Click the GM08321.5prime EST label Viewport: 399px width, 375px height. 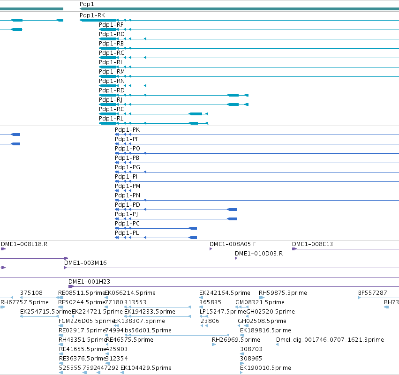(260, 302)
